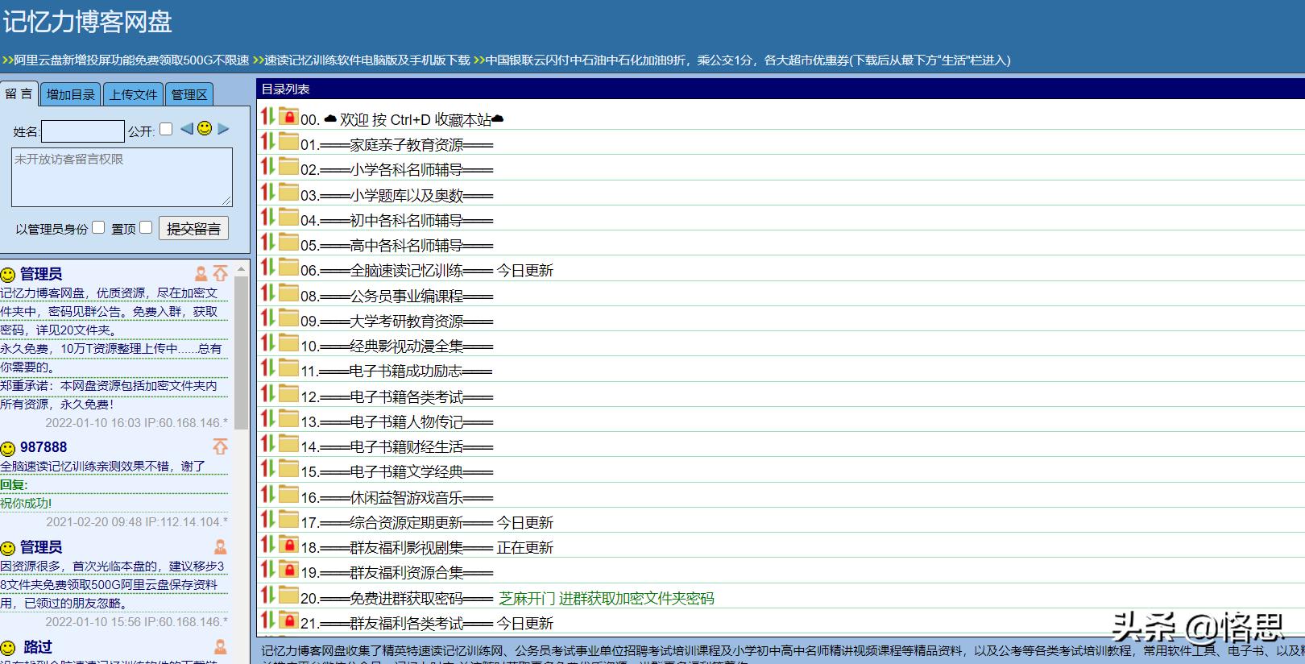Image resolution: width=1305 pixels, height=664 pixels.
Task: Click locked folder icon of 19 群友福利资源合集
Action: [288, 570]
